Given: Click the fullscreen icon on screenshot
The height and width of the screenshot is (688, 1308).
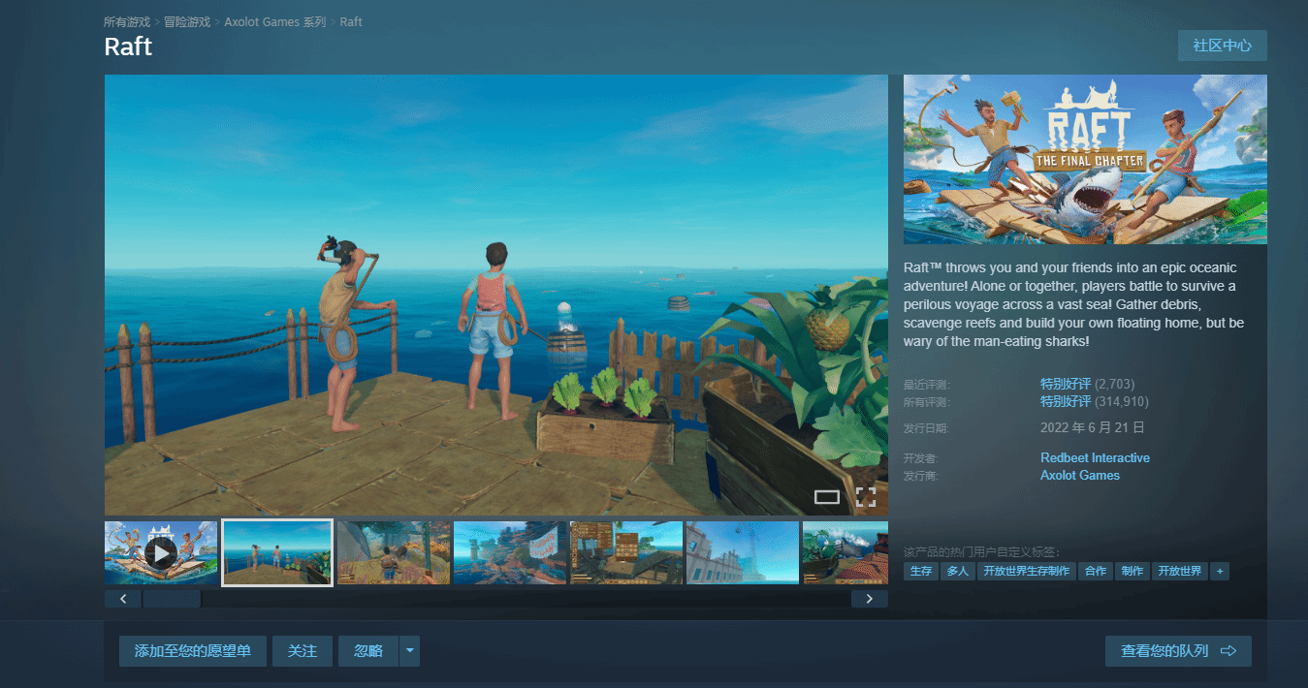Looking at the screenshot, I should [x=866, y=497].
